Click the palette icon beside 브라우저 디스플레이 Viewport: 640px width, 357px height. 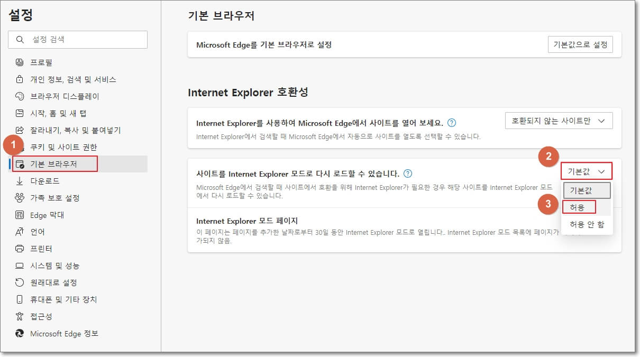[x=20, y=96]
